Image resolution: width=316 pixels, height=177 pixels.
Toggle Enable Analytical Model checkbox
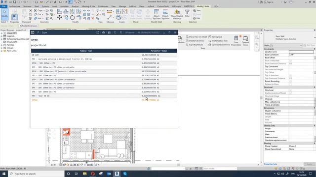click(x=290, y=93)
